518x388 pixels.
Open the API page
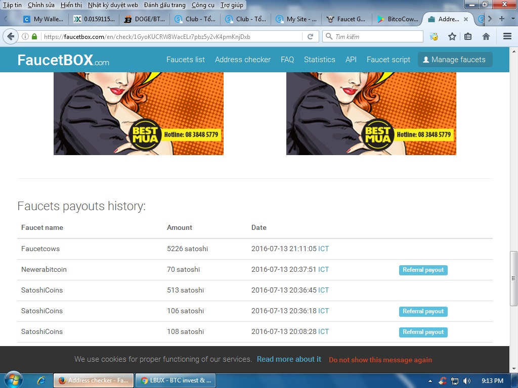[x=351, y=60]
